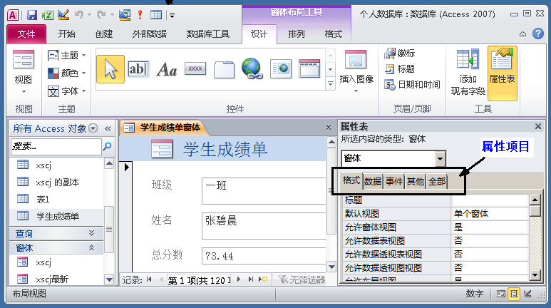This screenshot has height=308, width=551.
Task: Select 其他 tab in property sheet
Action: tap(416, 181)
